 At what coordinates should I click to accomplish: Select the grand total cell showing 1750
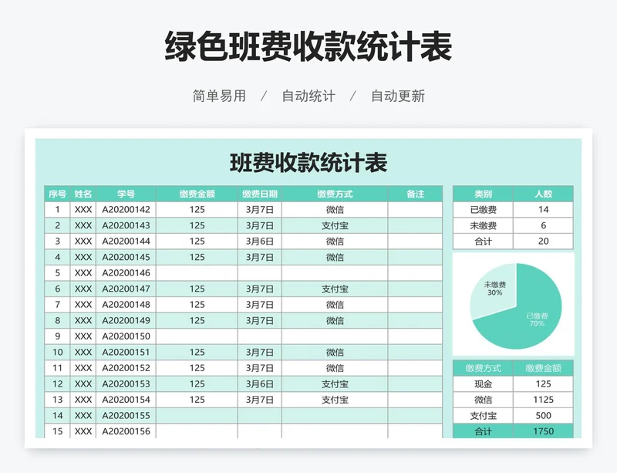click(544, 431)
